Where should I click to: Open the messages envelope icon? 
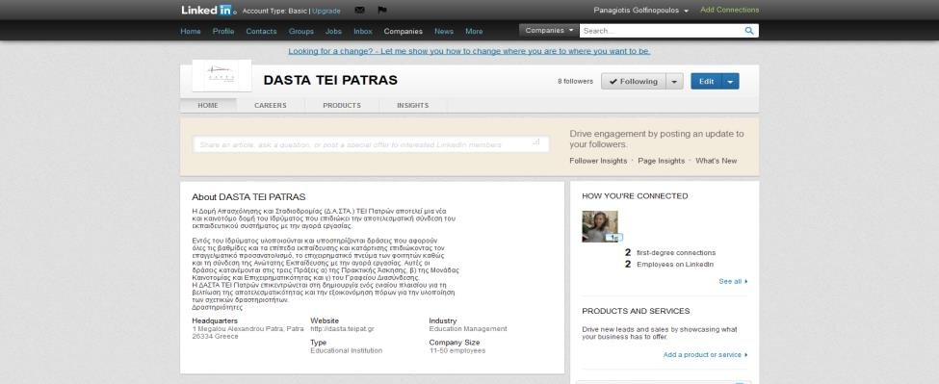[x=359, y=11]
